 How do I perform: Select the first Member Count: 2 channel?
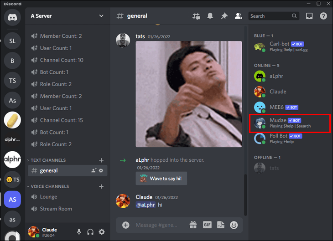(68, 36)
